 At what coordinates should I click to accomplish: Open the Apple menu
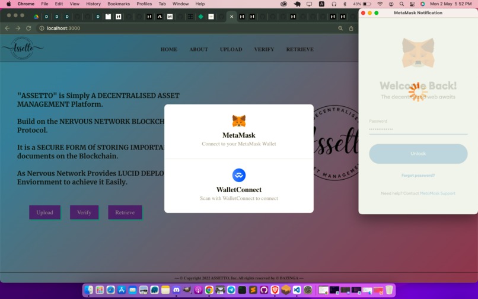coord(8,4)
